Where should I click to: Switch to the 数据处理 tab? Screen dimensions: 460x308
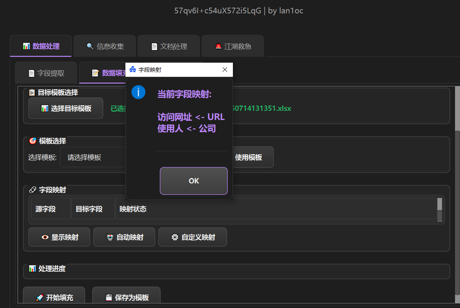point(41,46)
